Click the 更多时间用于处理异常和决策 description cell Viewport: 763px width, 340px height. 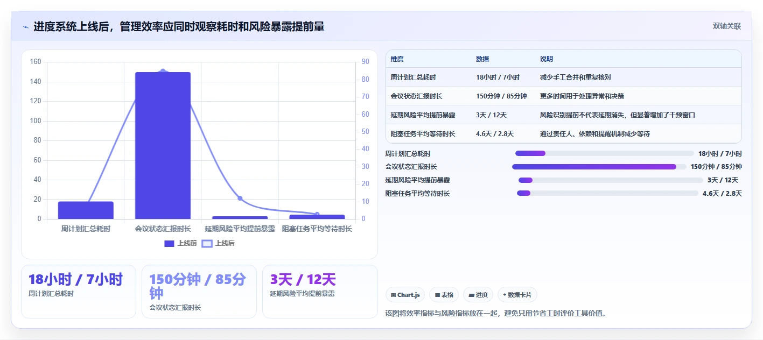click(582, 96)
